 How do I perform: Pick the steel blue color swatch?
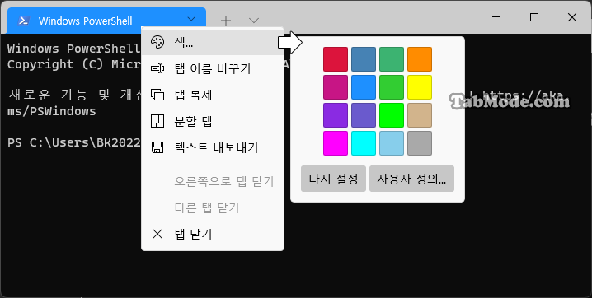(364, 59)
